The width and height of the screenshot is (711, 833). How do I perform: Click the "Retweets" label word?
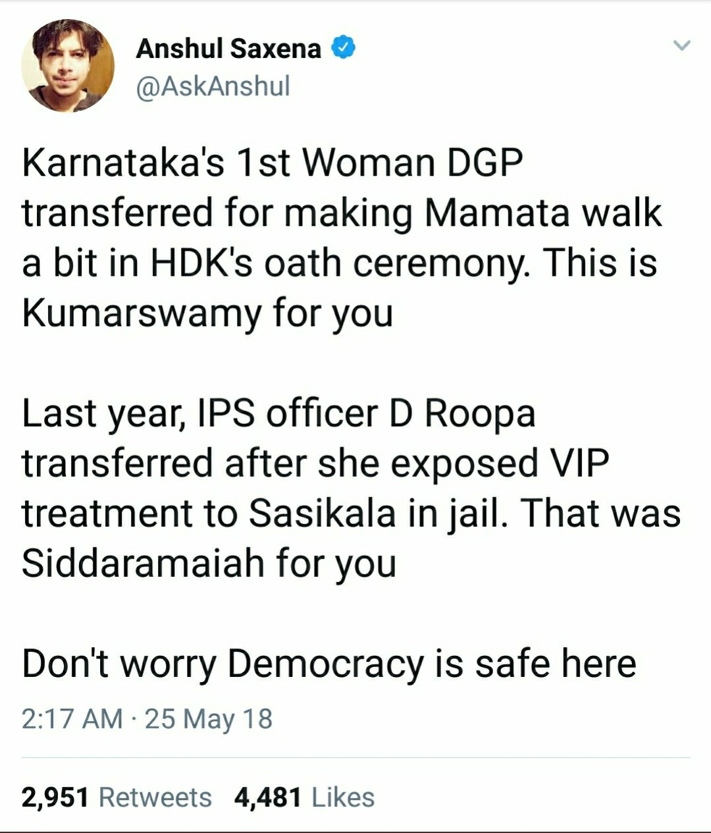click(x=155, y=797)
